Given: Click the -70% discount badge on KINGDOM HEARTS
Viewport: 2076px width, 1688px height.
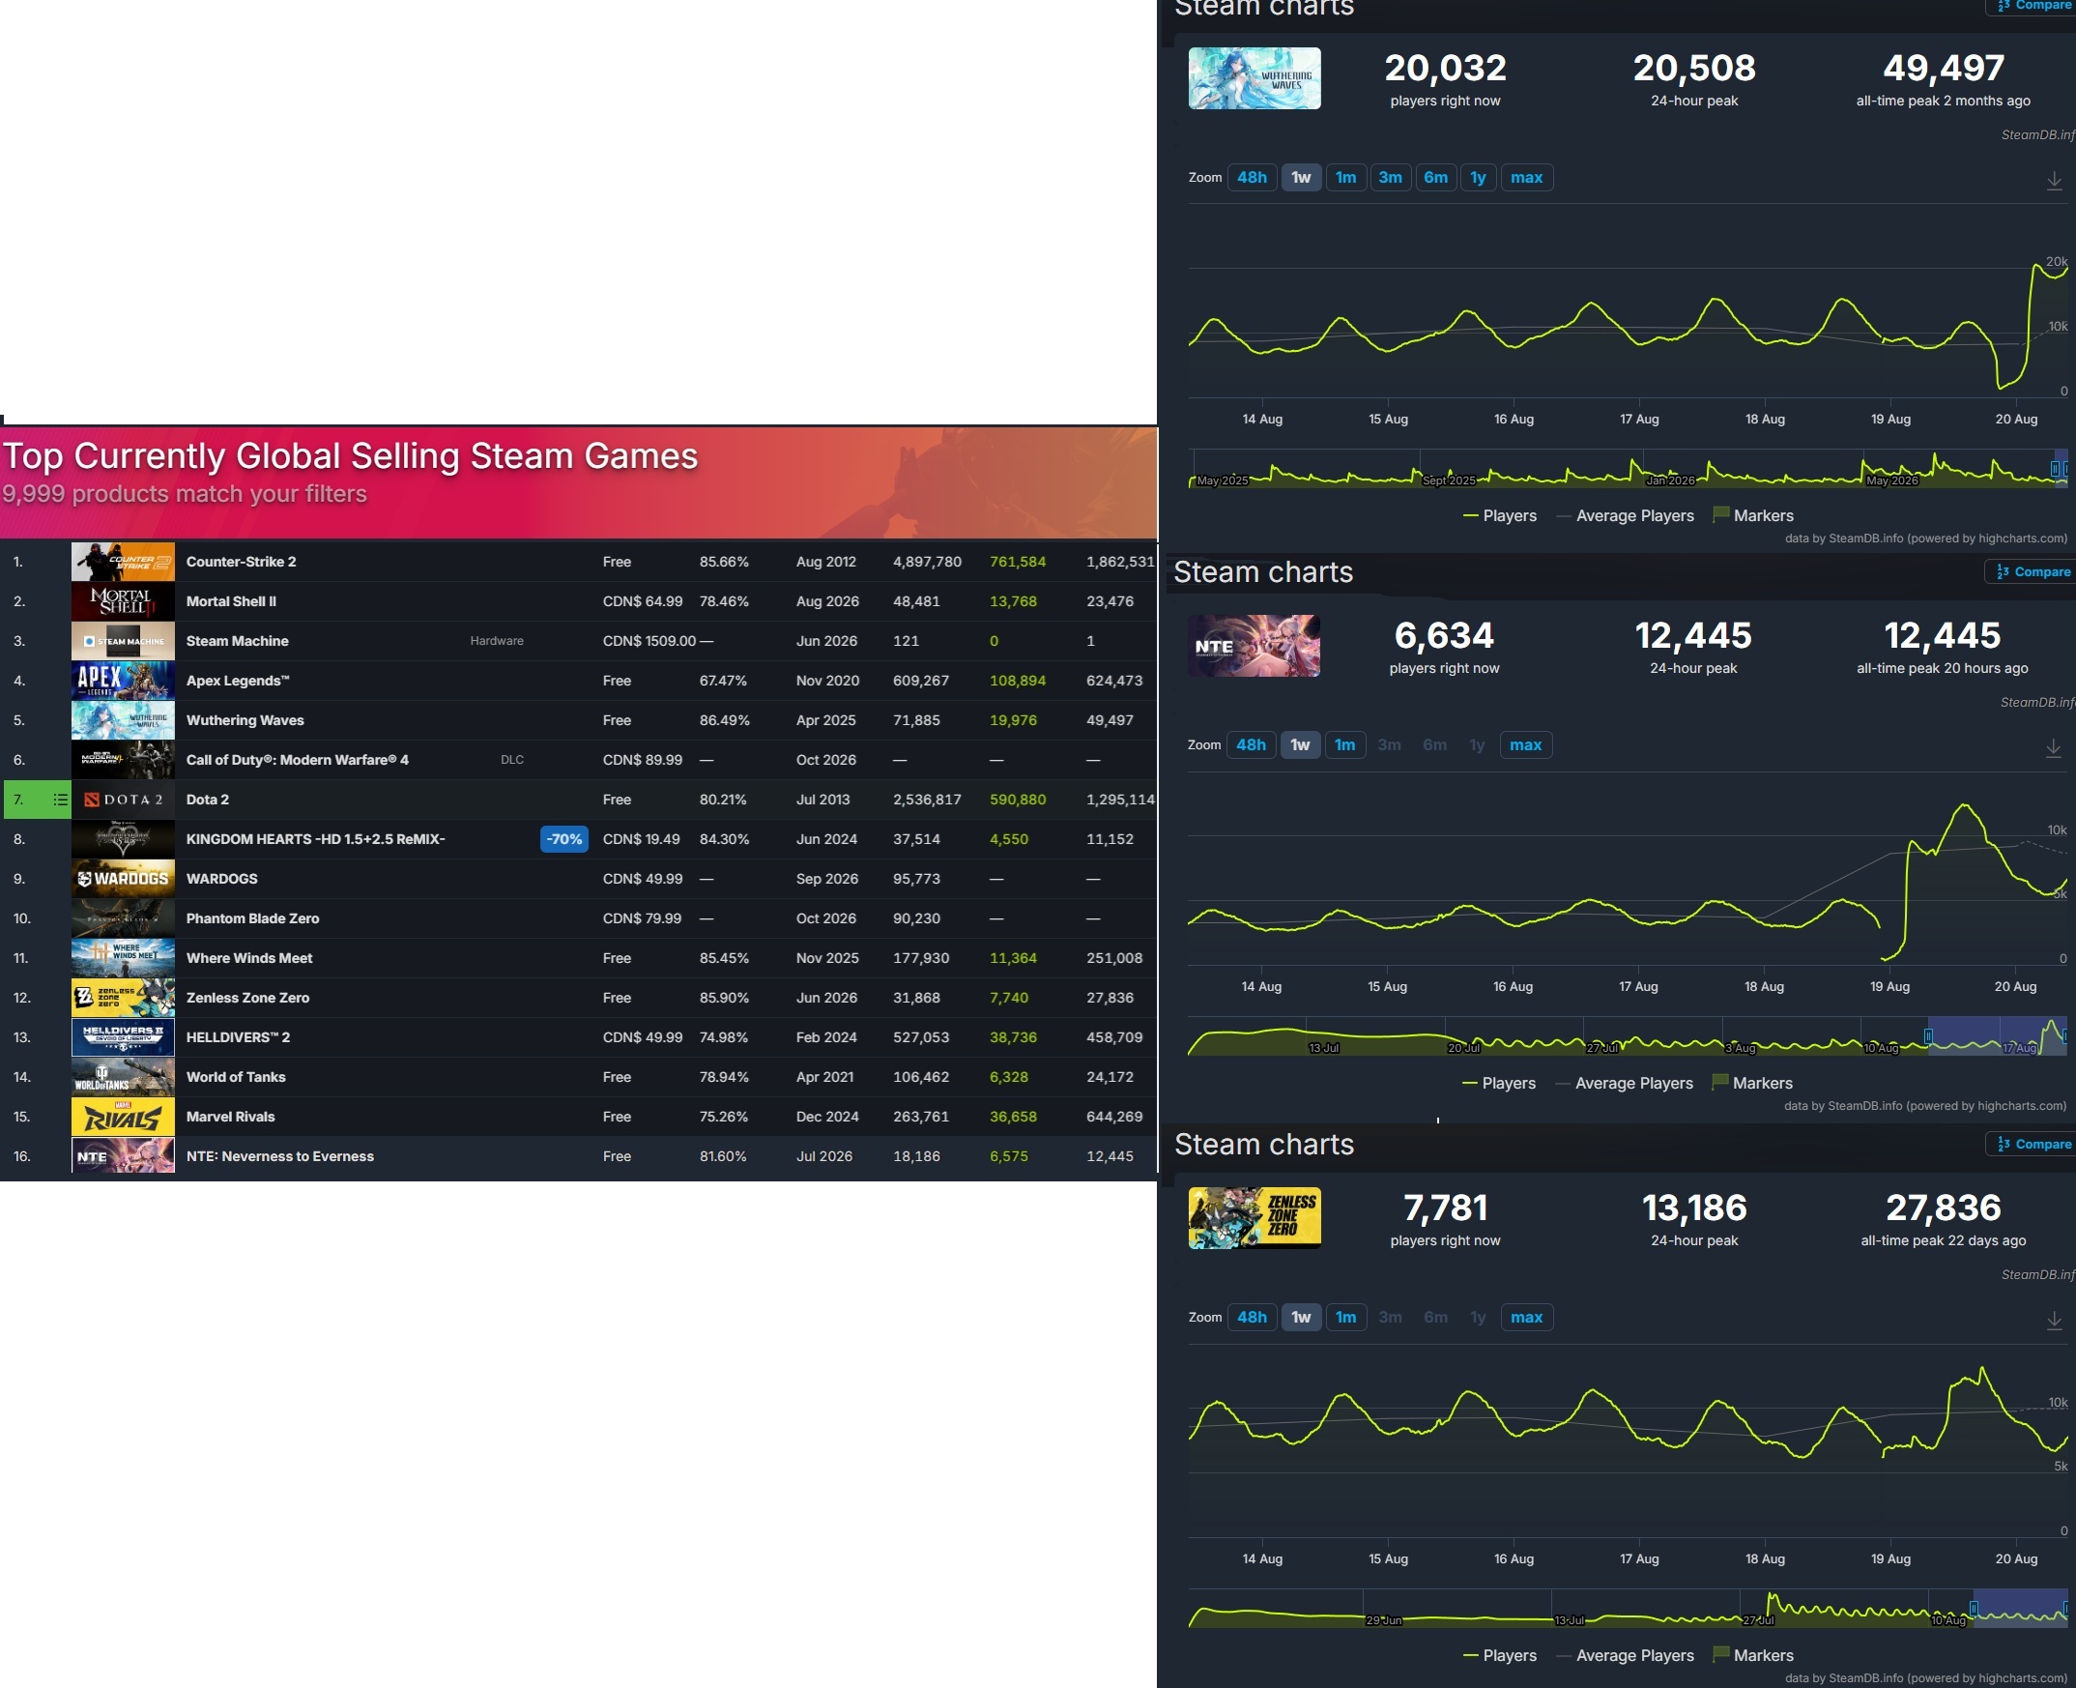Looking at the screenshot, I should pyautogui.click(x=563, y=839).
